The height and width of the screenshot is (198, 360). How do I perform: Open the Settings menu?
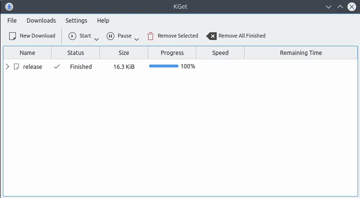coord(76,21)
